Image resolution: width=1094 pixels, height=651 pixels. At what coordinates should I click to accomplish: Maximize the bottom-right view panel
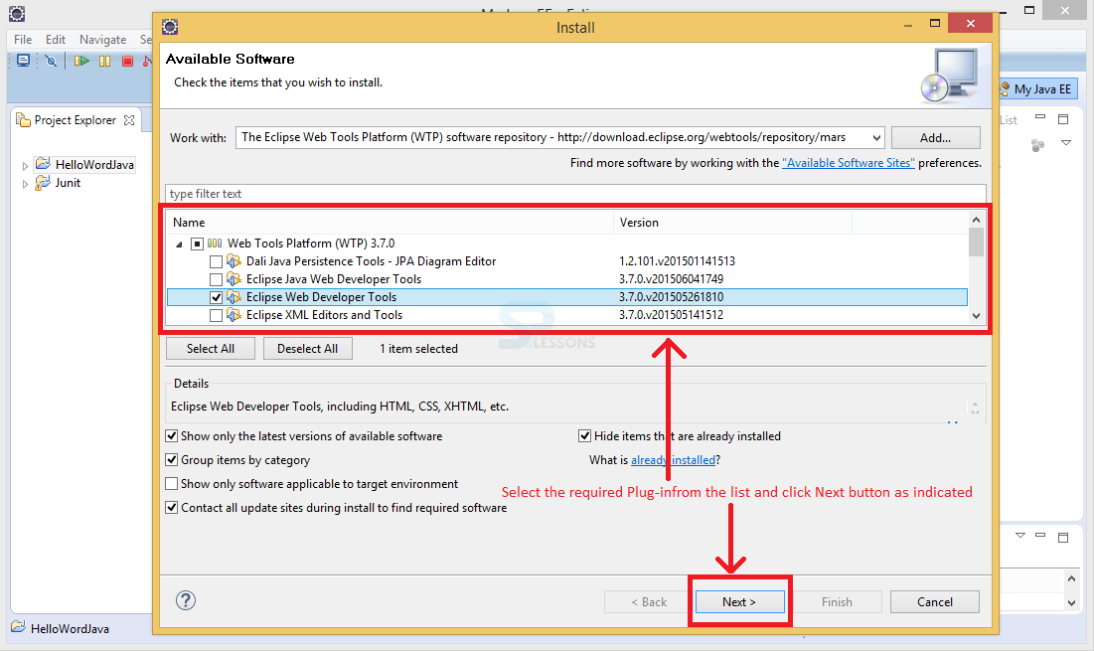pos(1063,538)
